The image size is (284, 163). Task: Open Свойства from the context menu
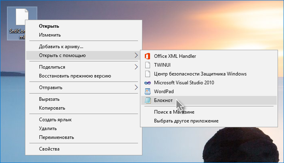(84, 149)
